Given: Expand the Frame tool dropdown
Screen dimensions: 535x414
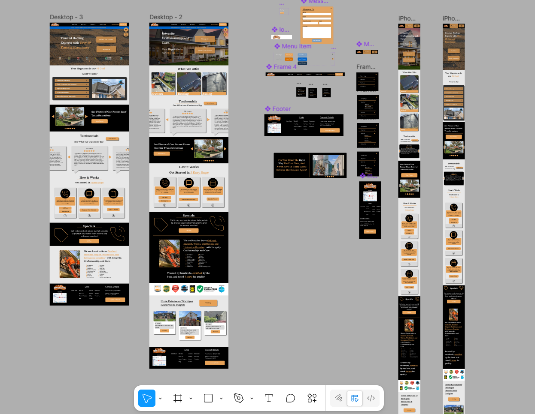Looking at the screenshot, I should coord(191,398).
